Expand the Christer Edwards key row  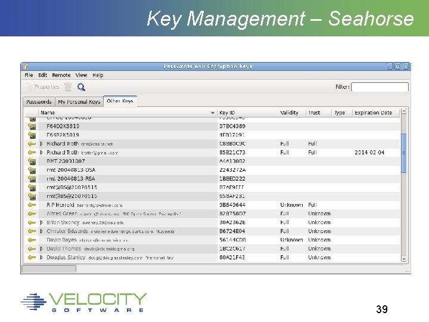pos(42,231)
